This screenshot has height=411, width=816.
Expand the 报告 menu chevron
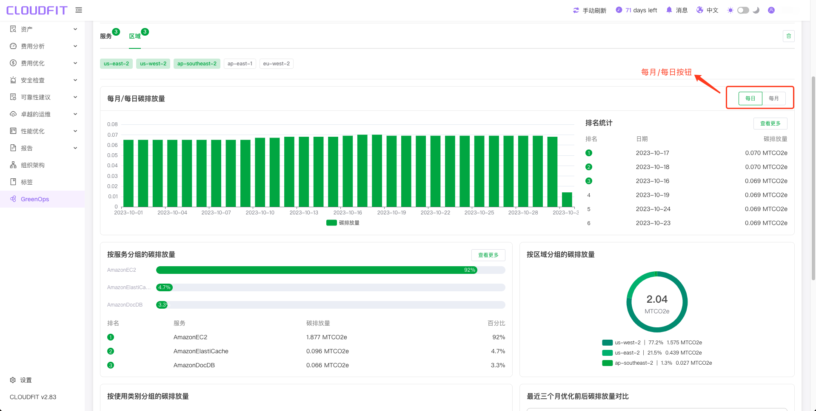pos(75,148)
